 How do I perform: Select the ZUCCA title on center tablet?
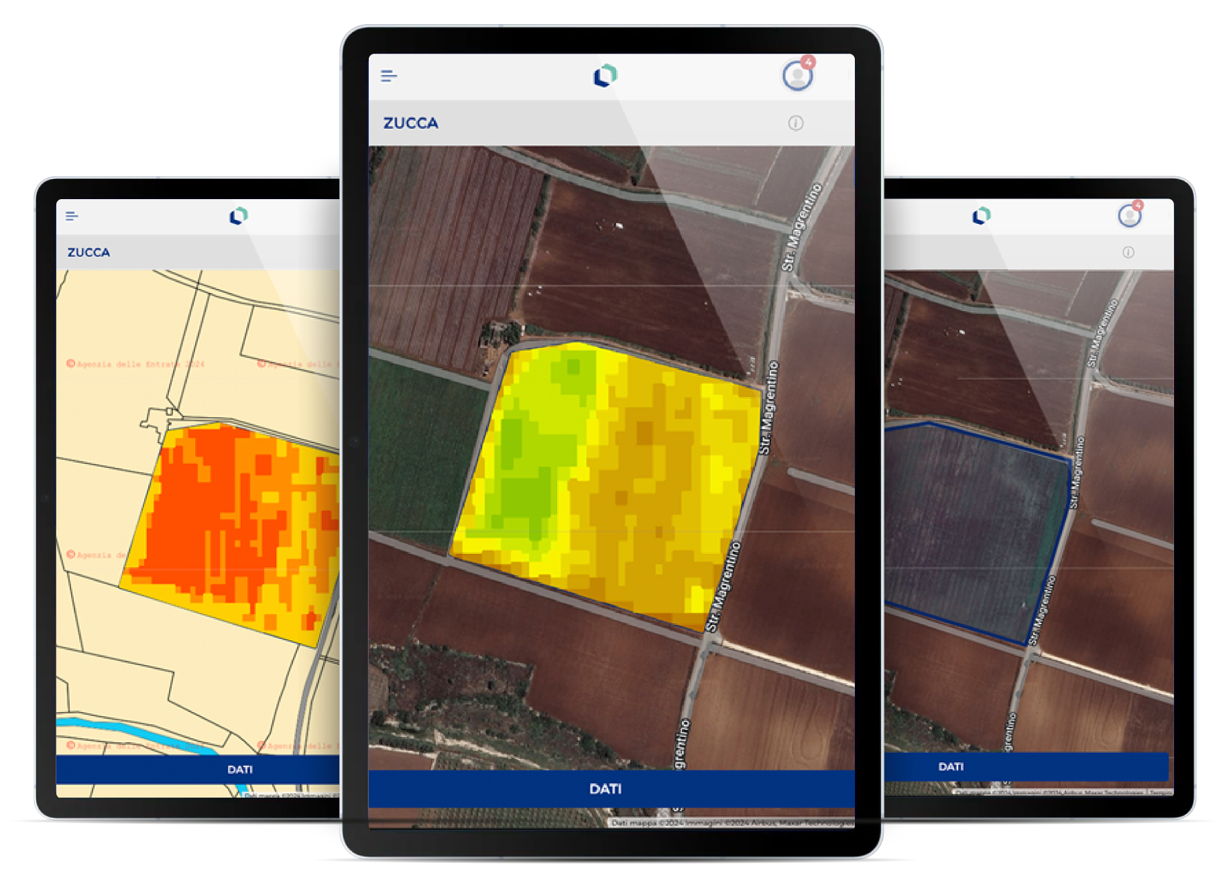pos(410,123)
